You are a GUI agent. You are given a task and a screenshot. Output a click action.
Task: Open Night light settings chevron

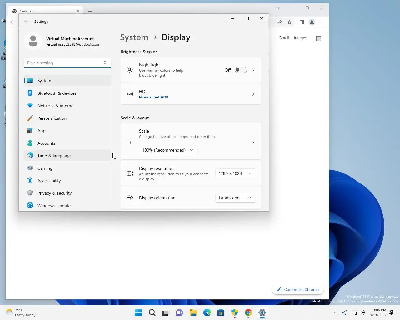tap(253, 70)
